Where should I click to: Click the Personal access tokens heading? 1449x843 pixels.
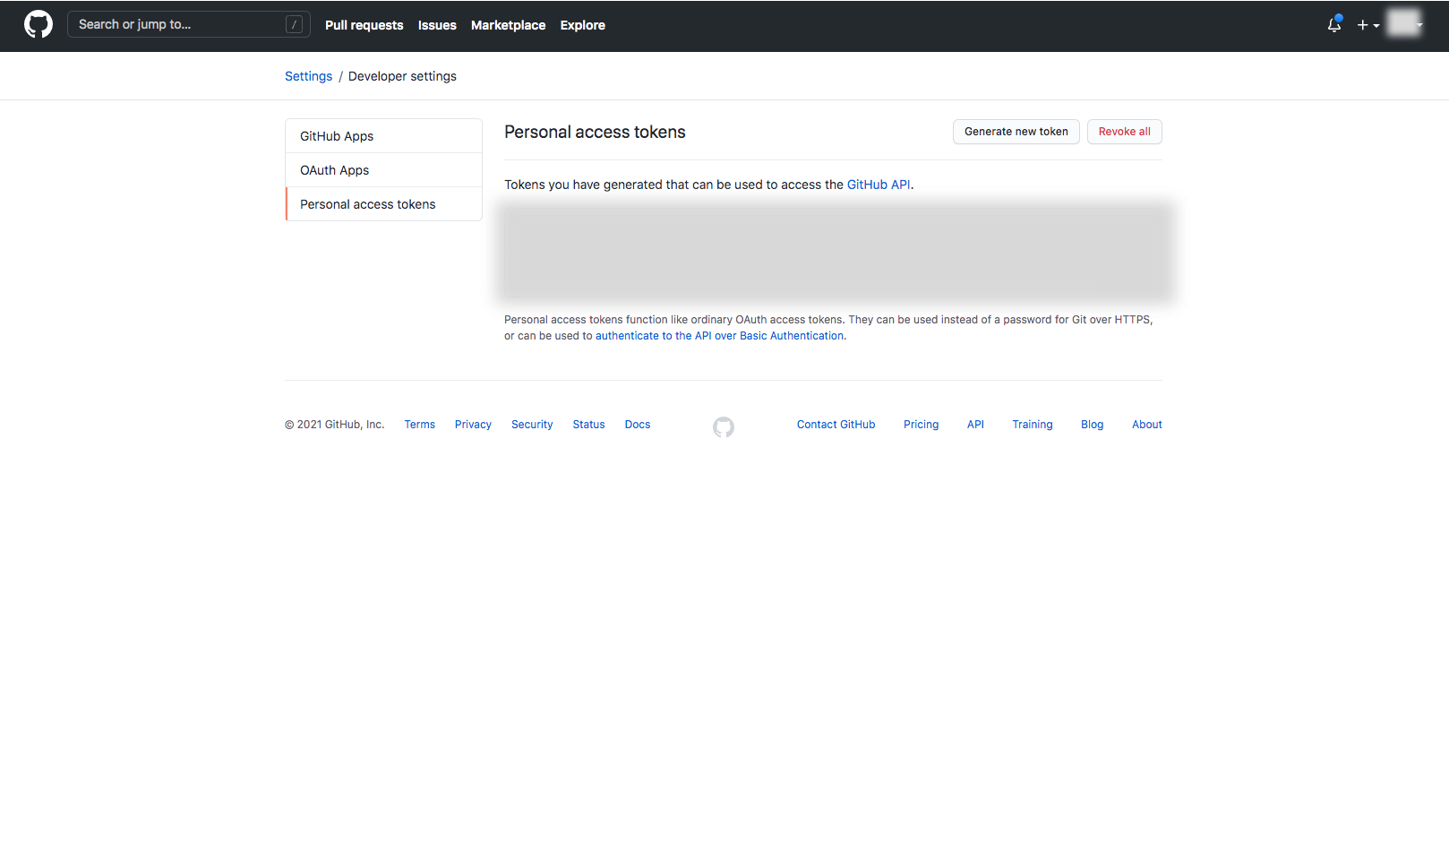click(595, 133)
